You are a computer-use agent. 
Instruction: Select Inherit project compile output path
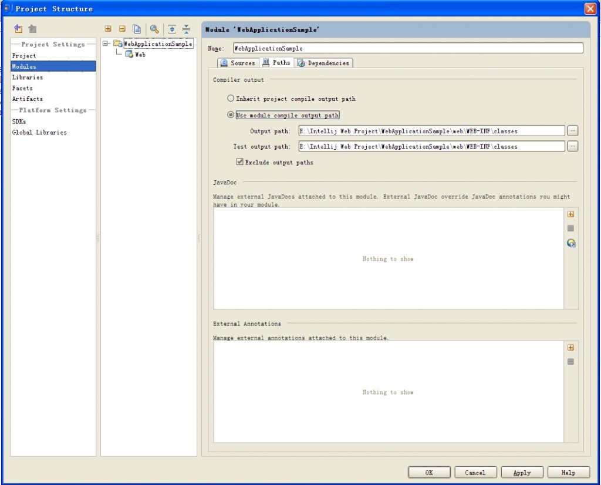(231, 98)
